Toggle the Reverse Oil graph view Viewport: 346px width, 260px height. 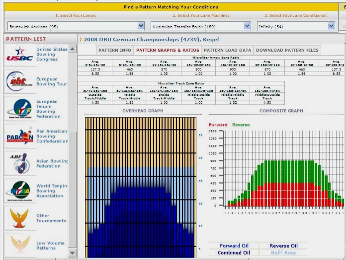(283, 246)
